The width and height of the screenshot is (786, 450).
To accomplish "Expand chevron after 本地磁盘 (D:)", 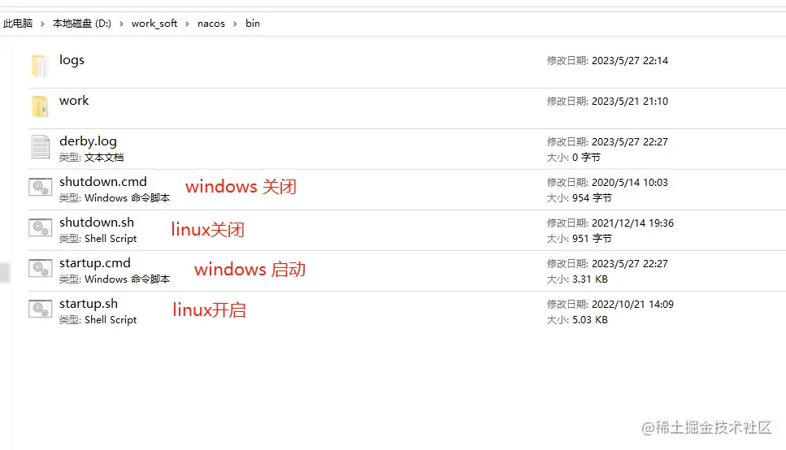I will click(x=121, y=24).
